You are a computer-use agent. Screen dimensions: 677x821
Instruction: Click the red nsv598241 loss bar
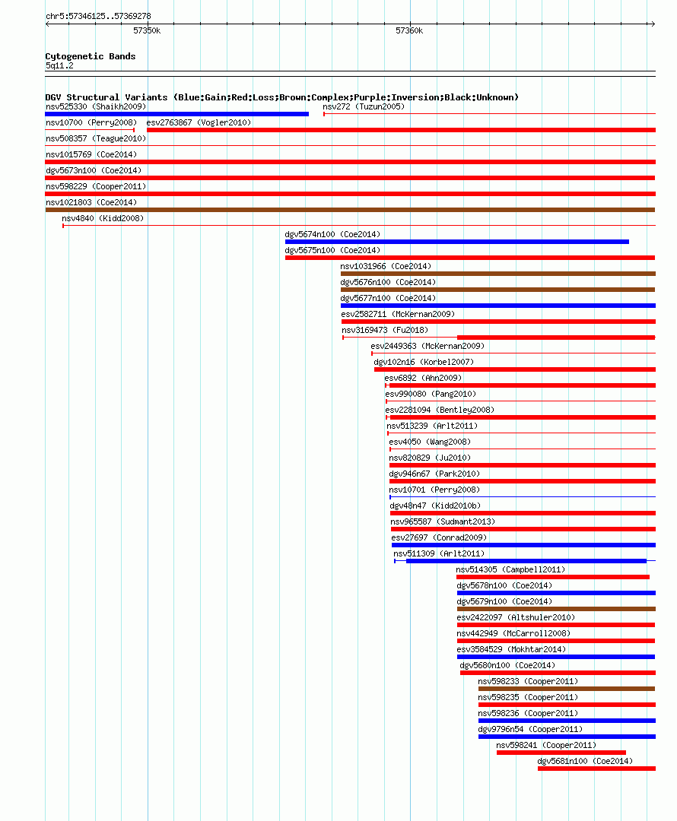[561, 753]
